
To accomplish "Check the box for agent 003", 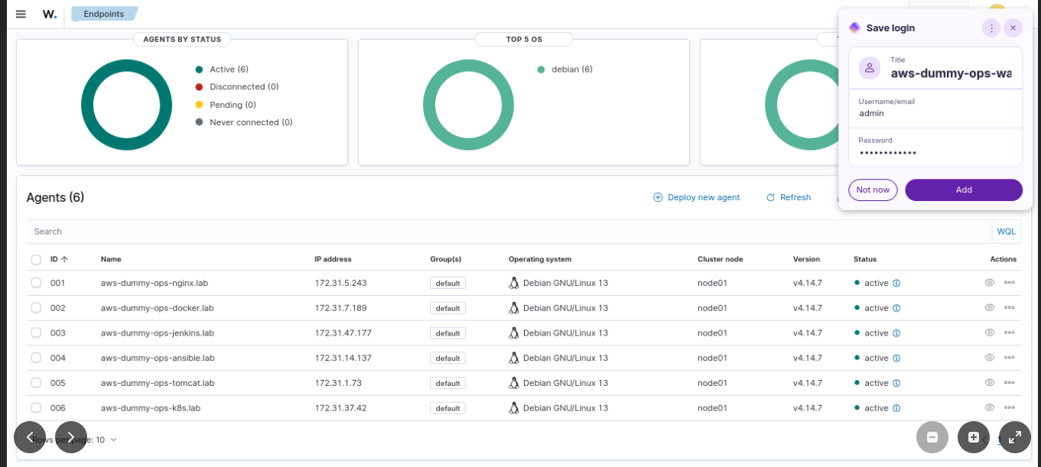I will pos(36,333).
